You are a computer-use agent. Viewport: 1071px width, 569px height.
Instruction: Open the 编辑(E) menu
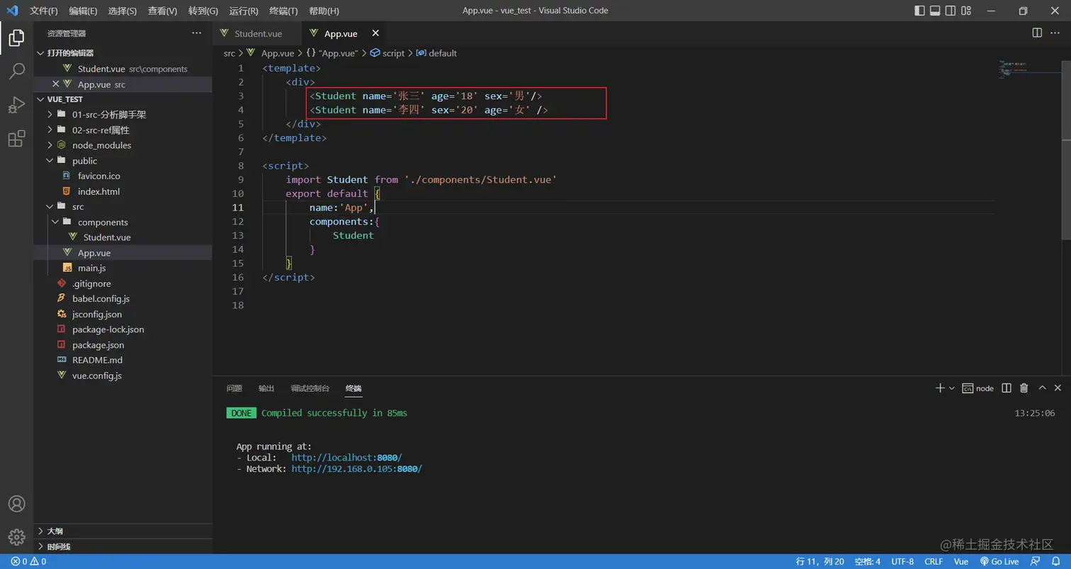click(x=84, y=11)
